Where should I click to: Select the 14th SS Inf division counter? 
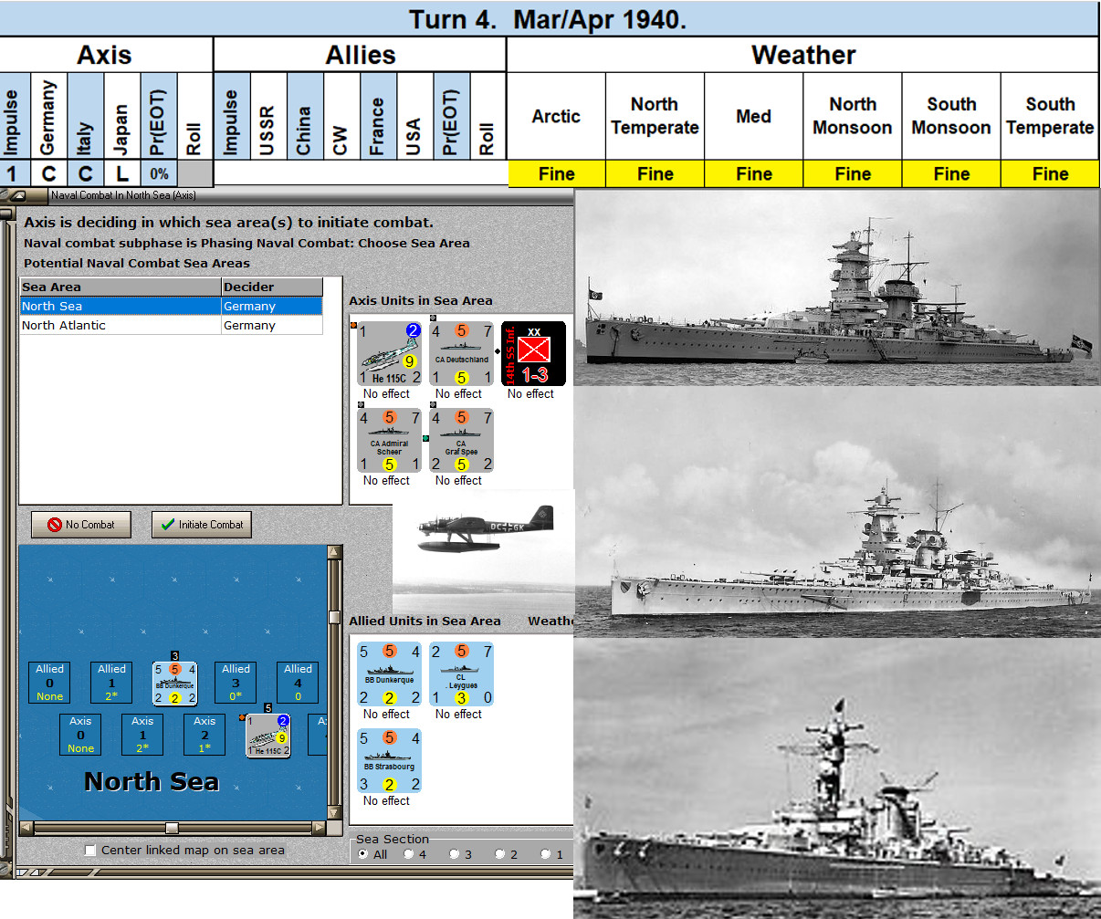(534, 353)
